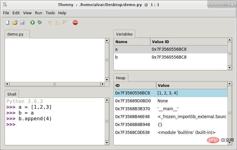Click the editor horizontal scrollbar thumb

pos(55,84)
